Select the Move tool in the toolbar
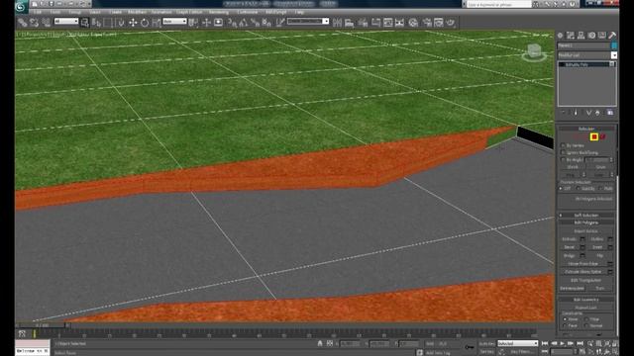This screenshot has width=634, height=356. click(x=133, y=23)
